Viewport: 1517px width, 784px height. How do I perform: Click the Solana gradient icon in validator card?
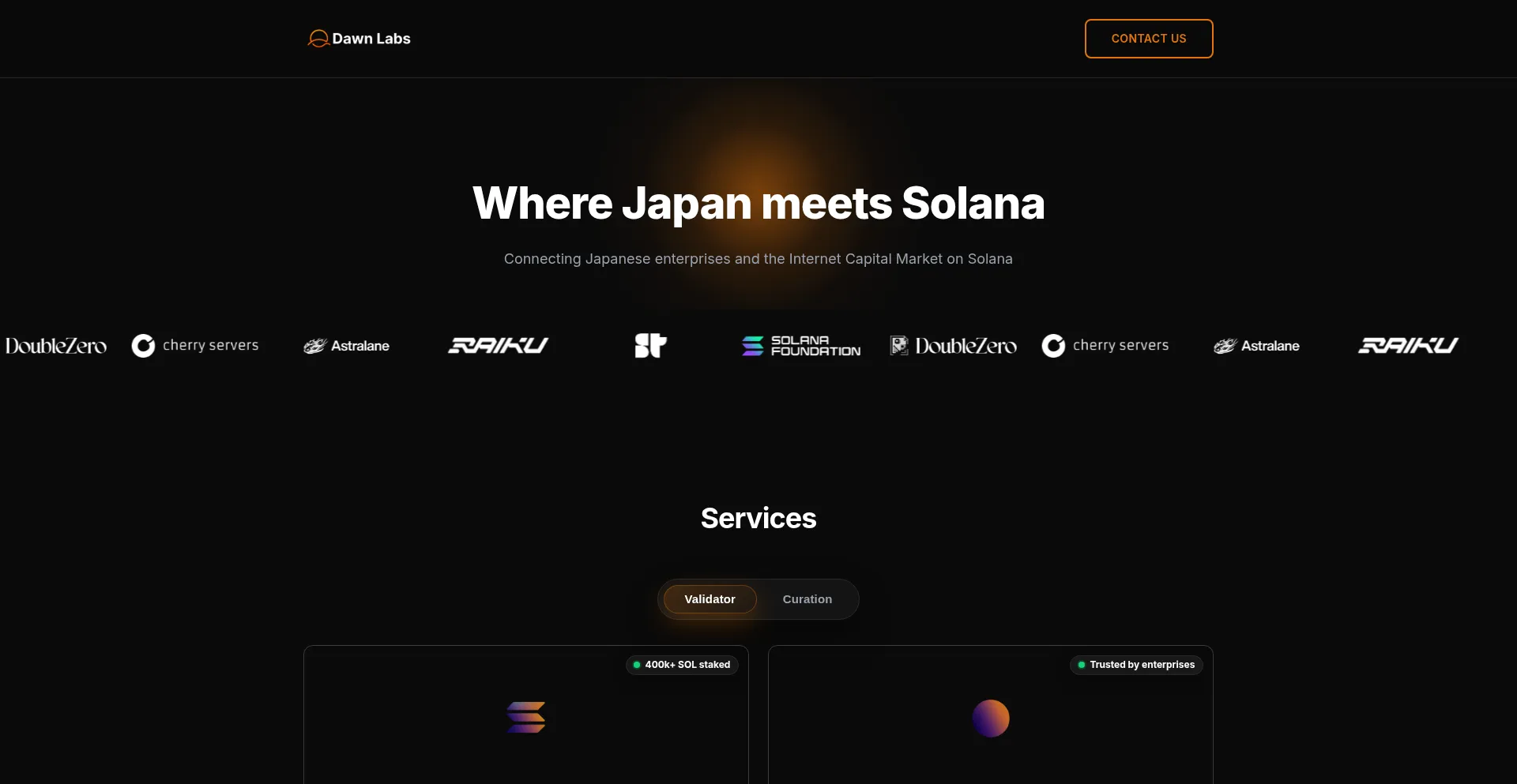tap(526, 718)
